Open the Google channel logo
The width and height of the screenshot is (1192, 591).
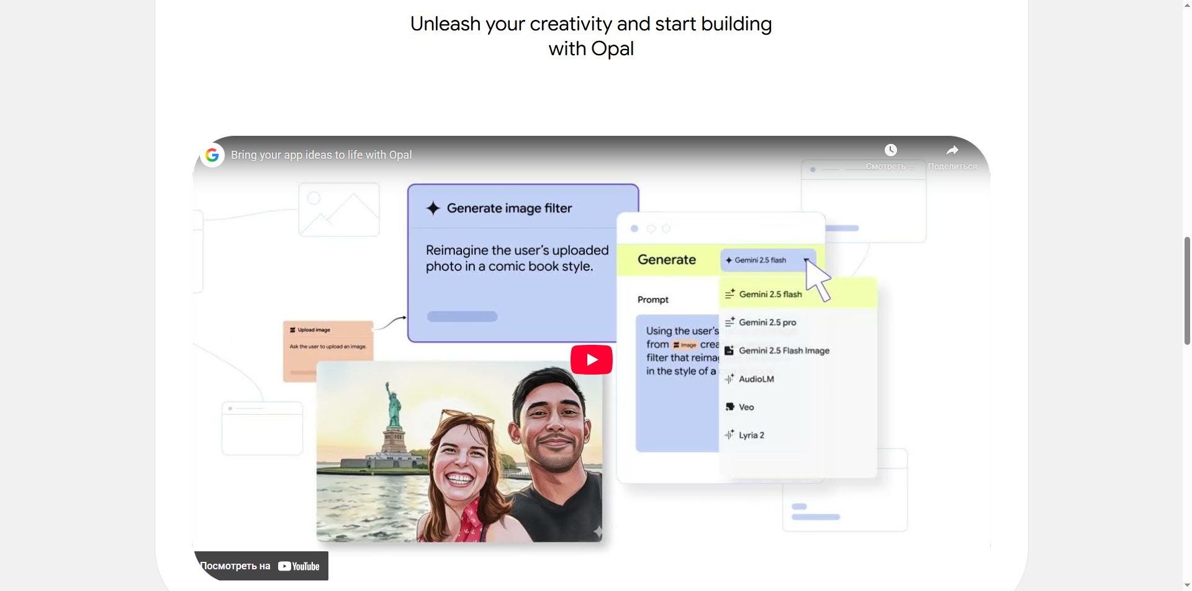tap(212, 155)
